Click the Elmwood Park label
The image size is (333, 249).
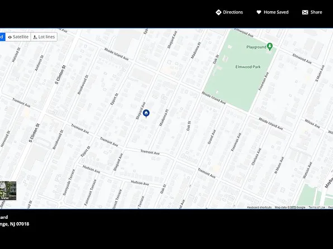coord(248,67)
